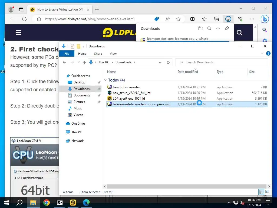
Task: Select free-bobux-master zip file
Action: 187,87
